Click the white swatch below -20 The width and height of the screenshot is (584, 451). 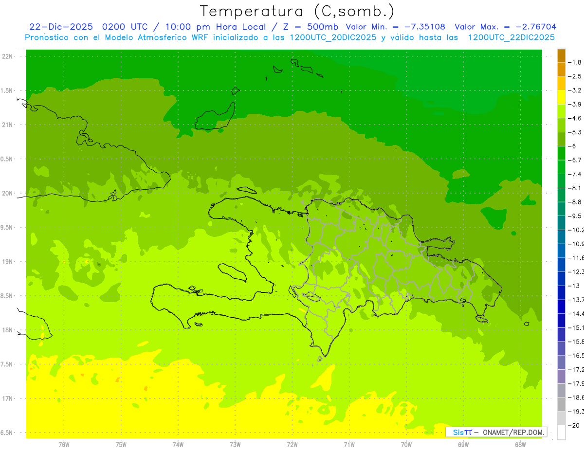pyautogui.click(x=561, y=433)
